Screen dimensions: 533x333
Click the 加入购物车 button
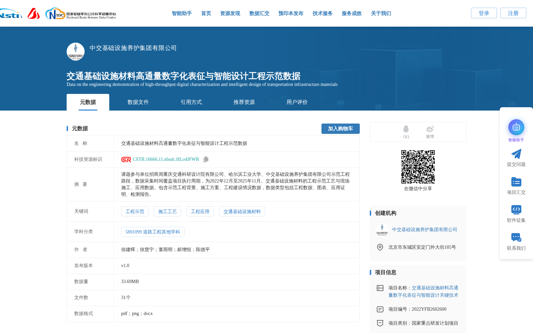(x=340, y=129)
